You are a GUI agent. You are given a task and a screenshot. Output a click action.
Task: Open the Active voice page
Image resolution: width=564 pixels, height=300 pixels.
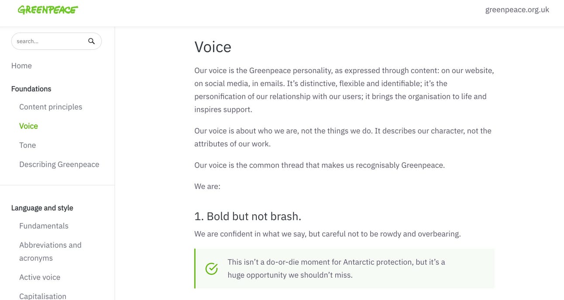(x=40, y=277)
